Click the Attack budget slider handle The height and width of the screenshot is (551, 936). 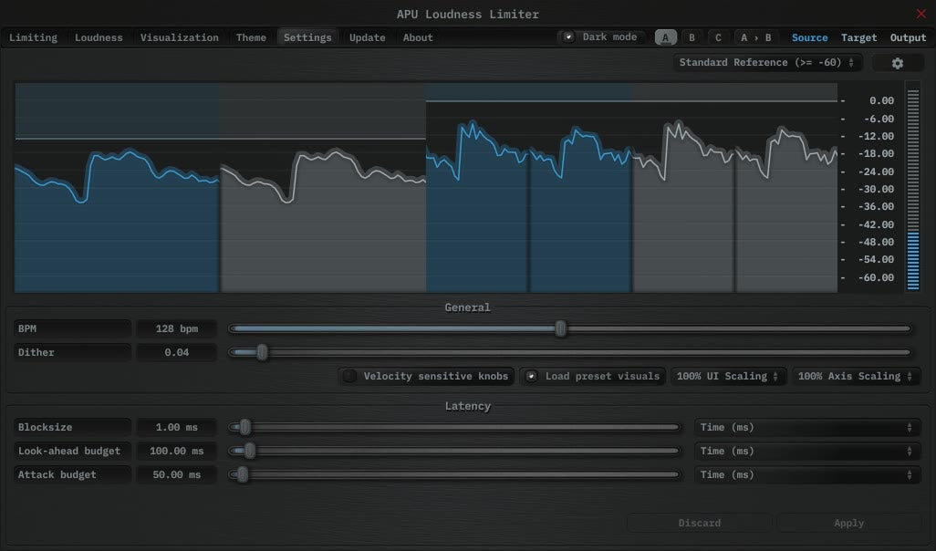coord(243,475)
